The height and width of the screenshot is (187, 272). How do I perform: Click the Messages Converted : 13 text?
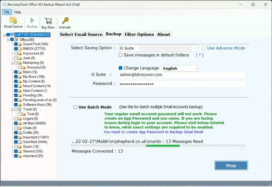click(x=97, y=151)
